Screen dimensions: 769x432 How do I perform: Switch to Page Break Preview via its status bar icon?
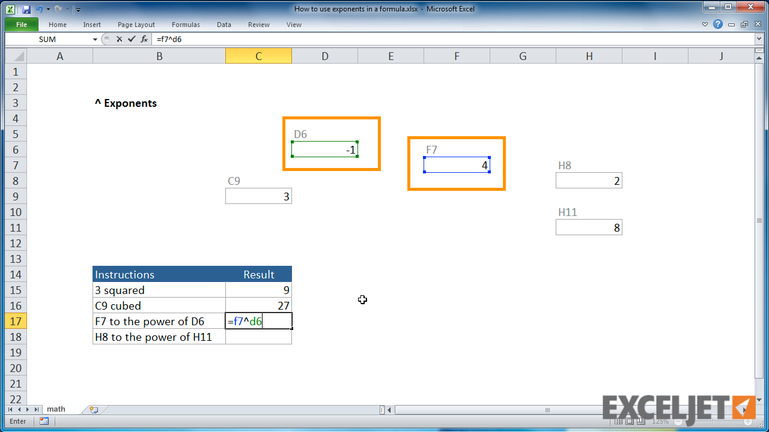click(640, 421)
